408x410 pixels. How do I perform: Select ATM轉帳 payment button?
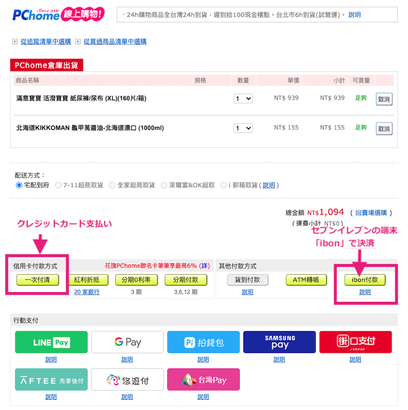click(x=306, y=280)
